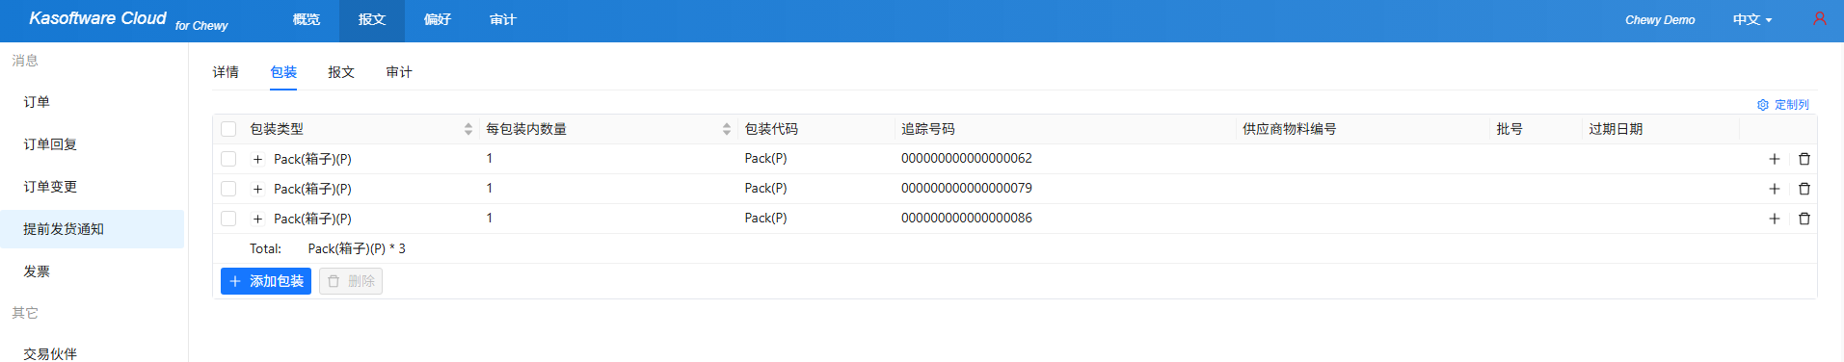Sort by 每包装内数量 column sorter

point(727,129)
